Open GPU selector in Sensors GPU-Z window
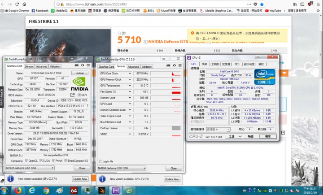 point(122,168)
